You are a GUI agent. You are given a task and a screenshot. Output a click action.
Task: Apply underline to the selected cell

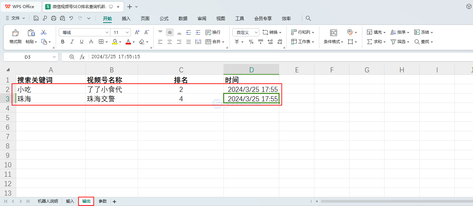81,42
